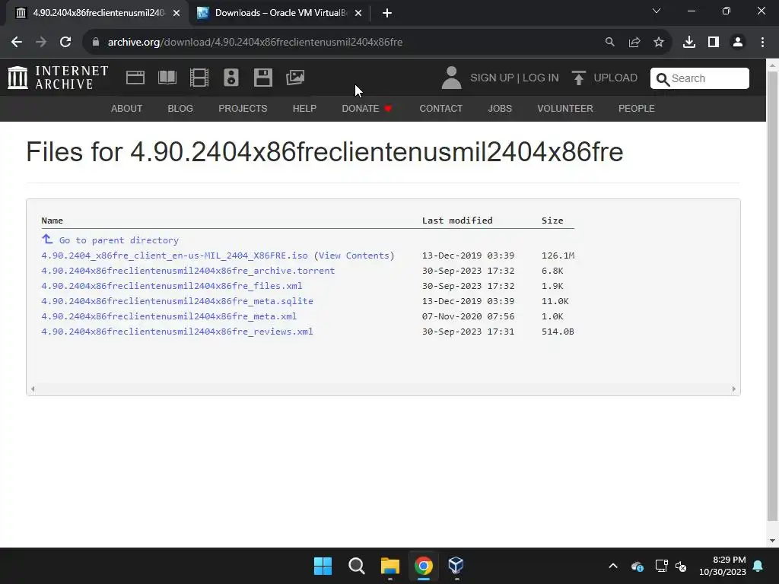Open the tab search chevron

pos(657,11)
